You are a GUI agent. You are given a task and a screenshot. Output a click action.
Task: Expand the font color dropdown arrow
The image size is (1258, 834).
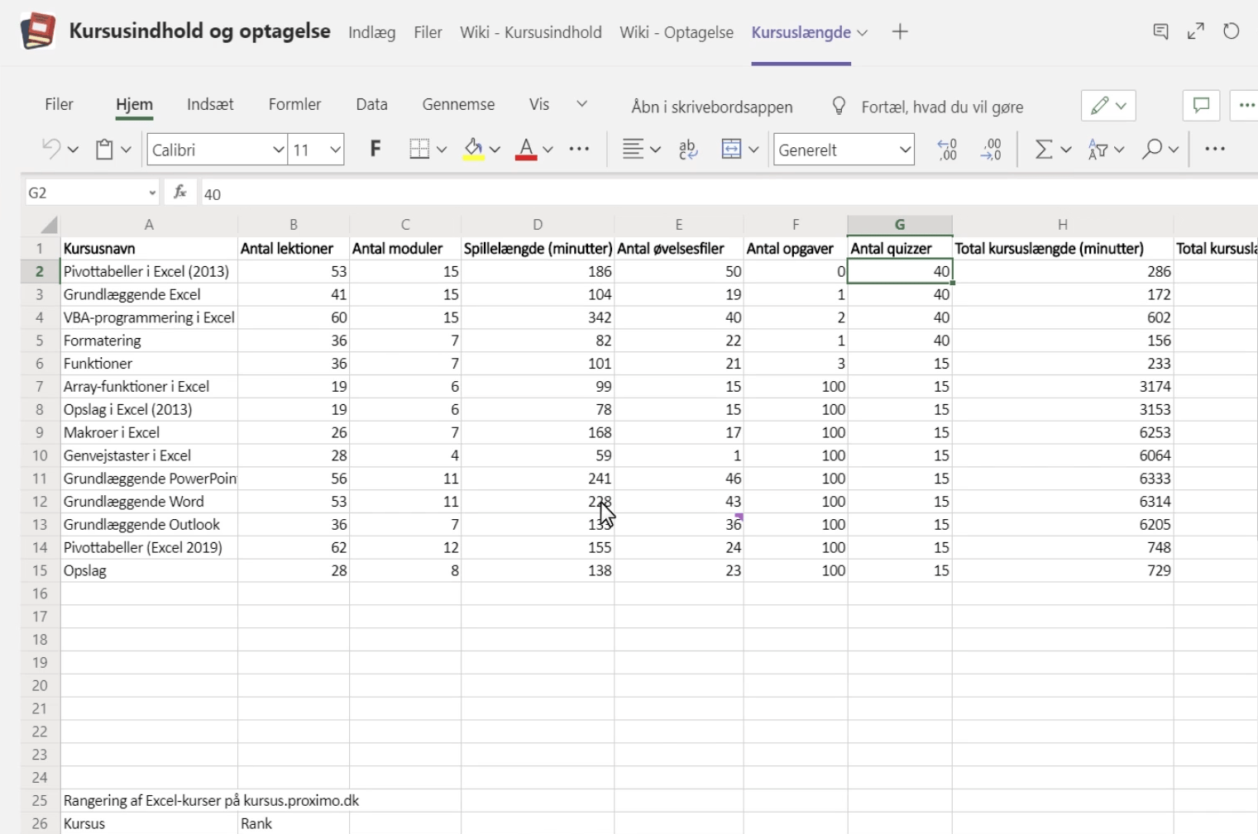click(548, 150)
